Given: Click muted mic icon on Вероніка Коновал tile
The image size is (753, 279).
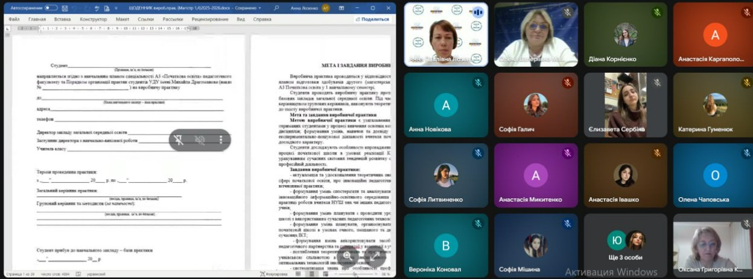Looking at the screenshot, I should [478, 224].
